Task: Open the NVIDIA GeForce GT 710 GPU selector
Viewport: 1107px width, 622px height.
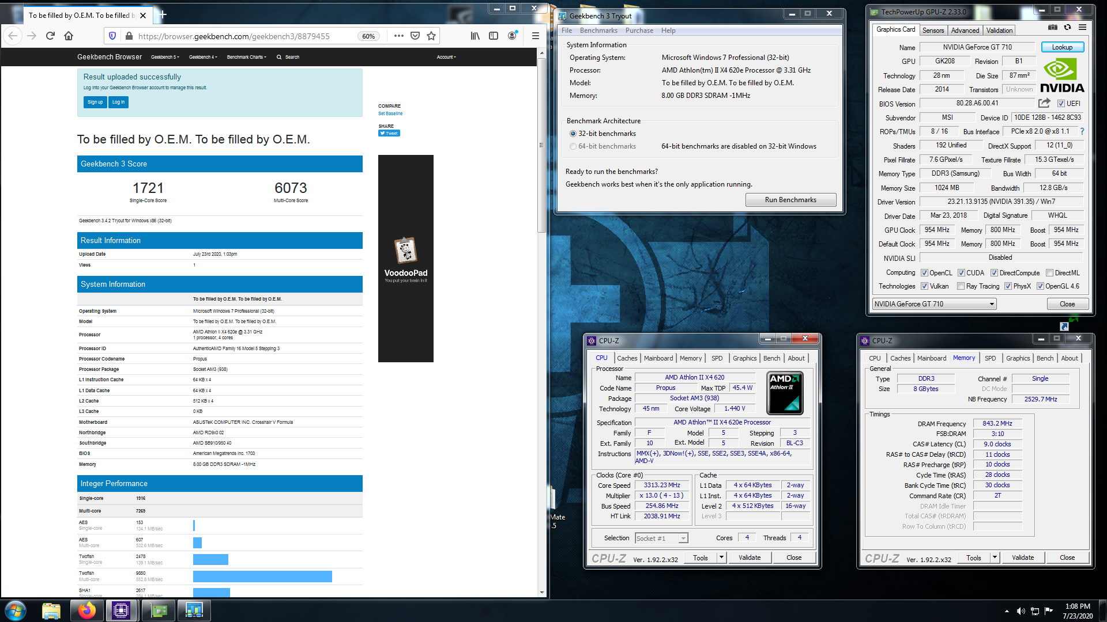Action: (934, 304)
